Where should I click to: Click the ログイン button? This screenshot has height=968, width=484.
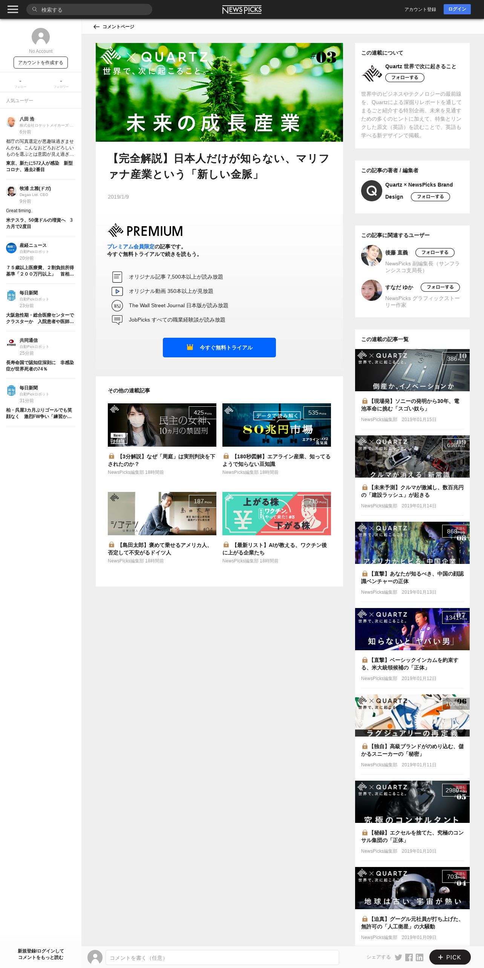(457, 9)
